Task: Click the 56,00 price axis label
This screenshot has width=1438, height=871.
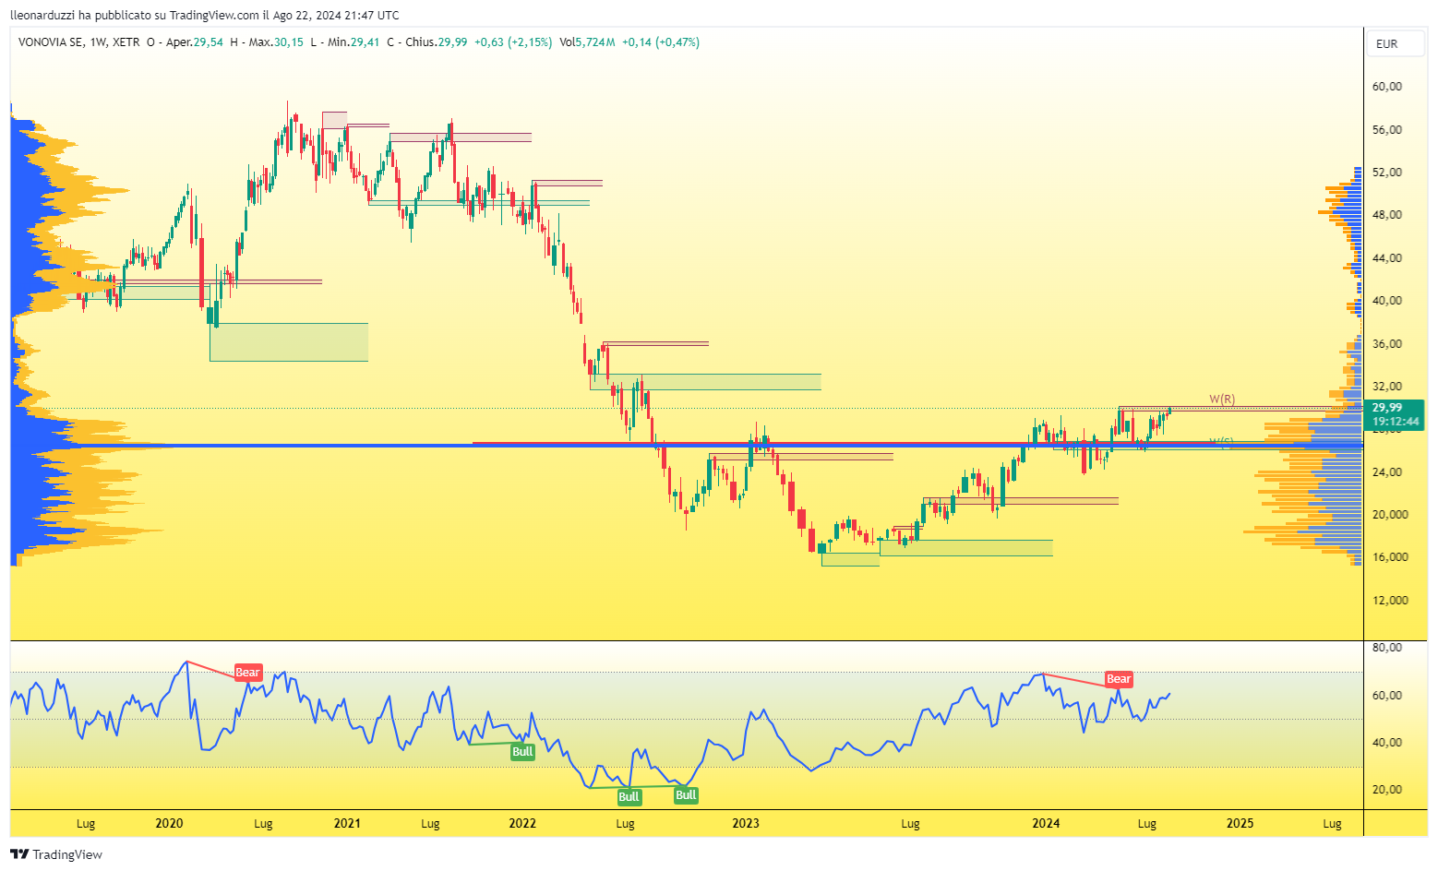Action: click(x=1387, y=129)
